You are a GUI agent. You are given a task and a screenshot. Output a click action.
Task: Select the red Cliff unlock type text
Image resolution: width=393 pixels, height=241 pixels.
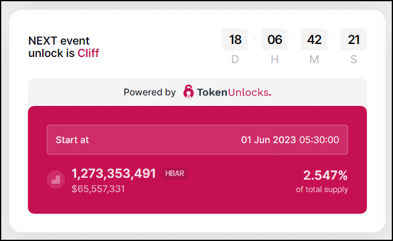pyautogui.click(x=88, y=53)
